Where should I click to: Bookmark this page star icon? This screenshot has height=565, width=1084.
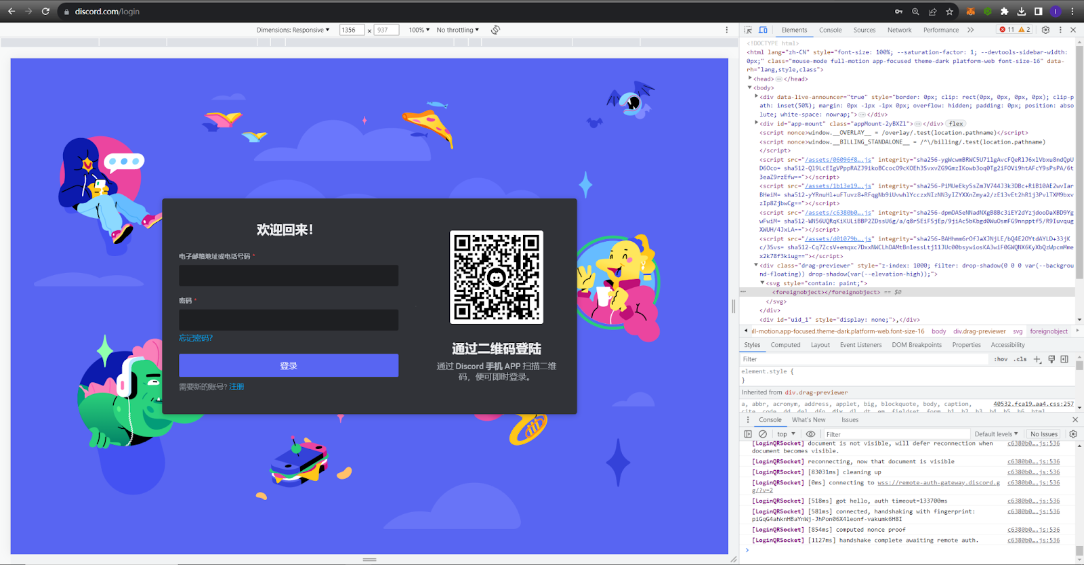click(x=950, y=12)
